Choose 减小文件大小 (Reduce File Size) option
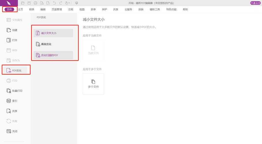The height and width of the screenshot is (144, 262). (x=53, y=33)
